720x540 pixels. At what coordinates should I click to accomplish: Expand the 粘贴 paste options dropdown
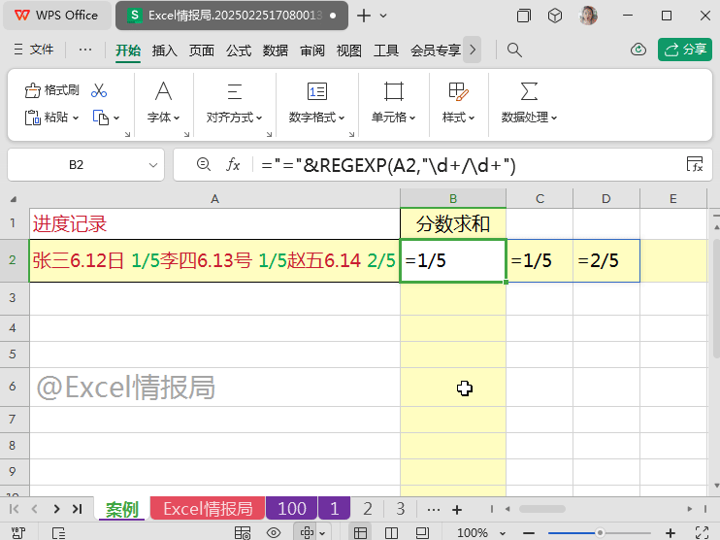[76, 118]
